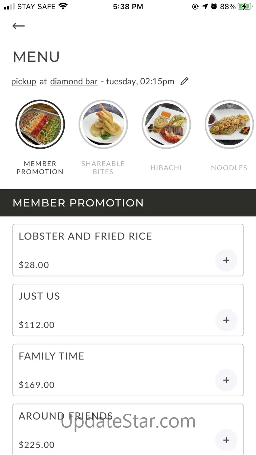Add Lobster and Fried Rice with plus
Screen dimensions: 256x455
226,260
